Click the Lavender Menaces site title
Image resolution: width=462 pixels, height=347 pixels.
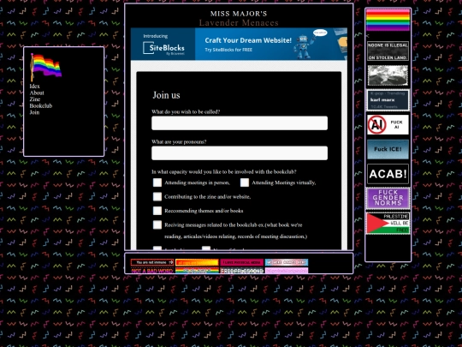(x=239, y=23)
